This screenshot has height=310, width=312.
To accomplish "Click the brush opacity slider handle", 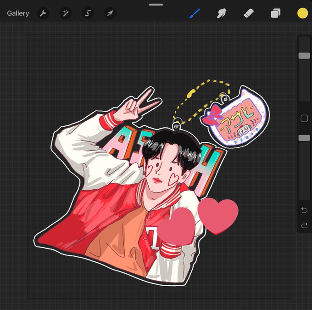I will 304,138.
